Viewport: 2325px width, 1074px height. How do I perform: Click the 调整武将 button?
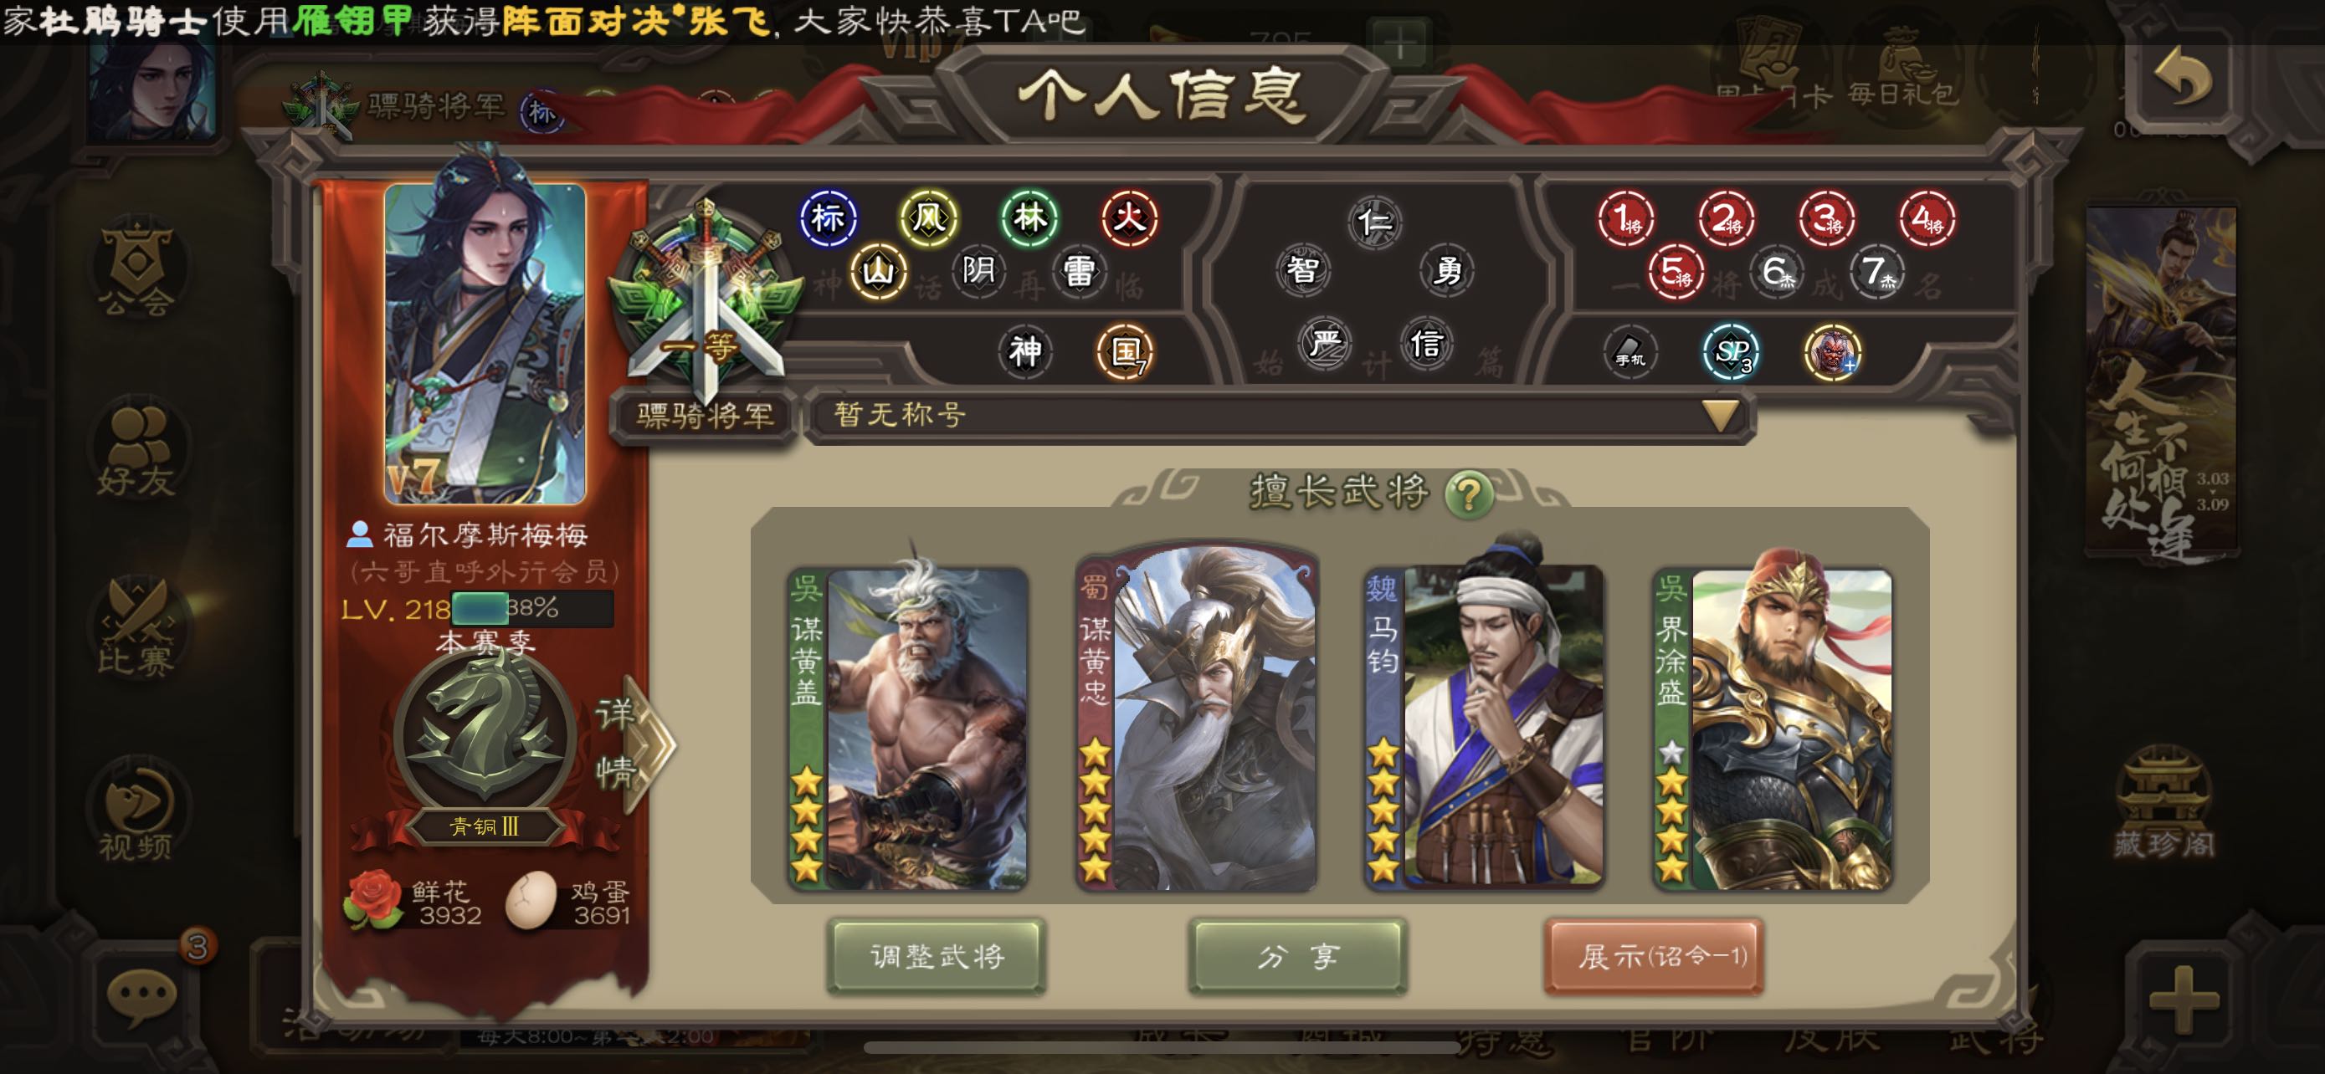[x=937, y=957]
